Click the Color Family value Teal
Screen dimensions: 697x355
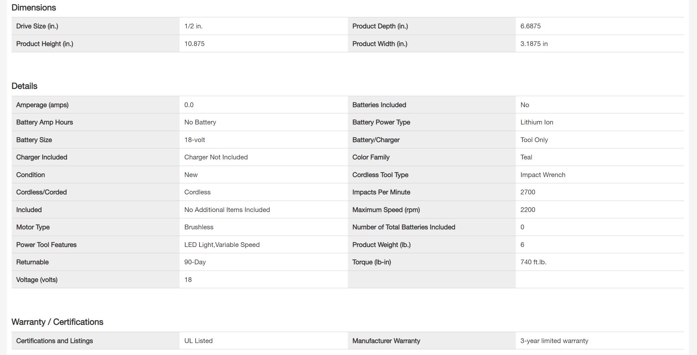(526, 157)
